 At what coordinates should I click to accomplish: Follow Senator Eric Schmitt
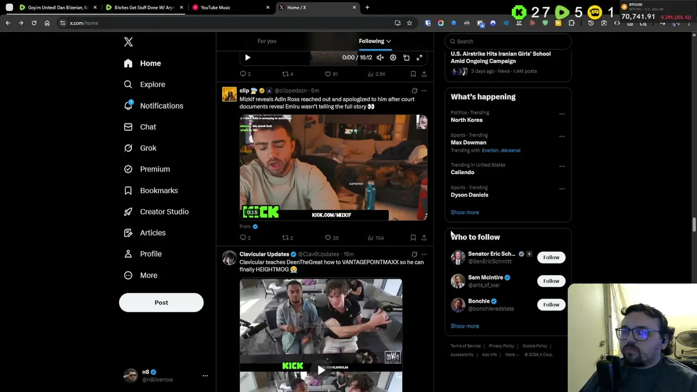point(551,258)
